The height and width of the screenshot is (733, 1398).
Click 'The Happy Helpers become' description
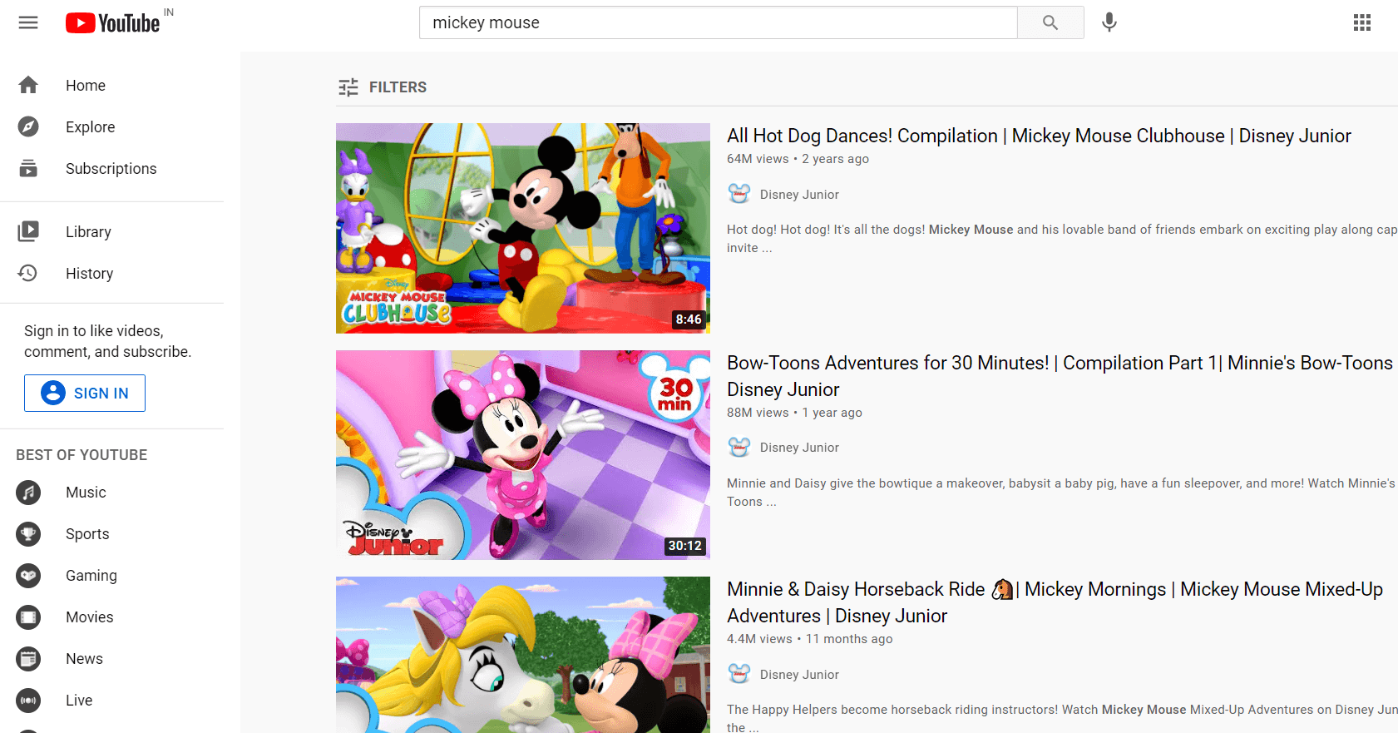pos(1062,719)
